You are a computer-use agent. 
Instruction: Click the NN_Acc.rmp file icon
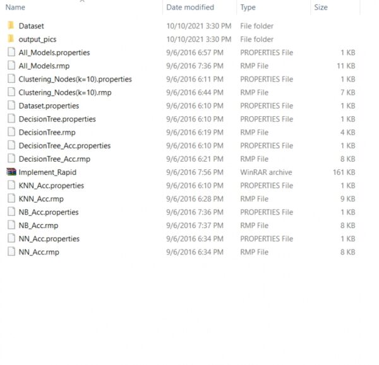tap(11, 251)
